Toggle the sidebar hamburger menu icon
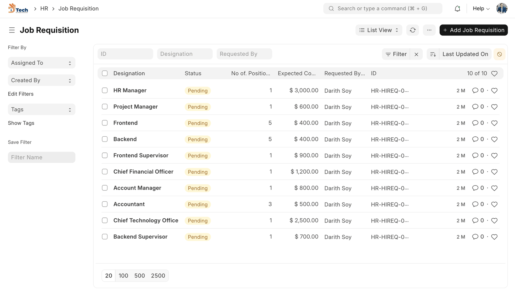 tap(12, 30)
